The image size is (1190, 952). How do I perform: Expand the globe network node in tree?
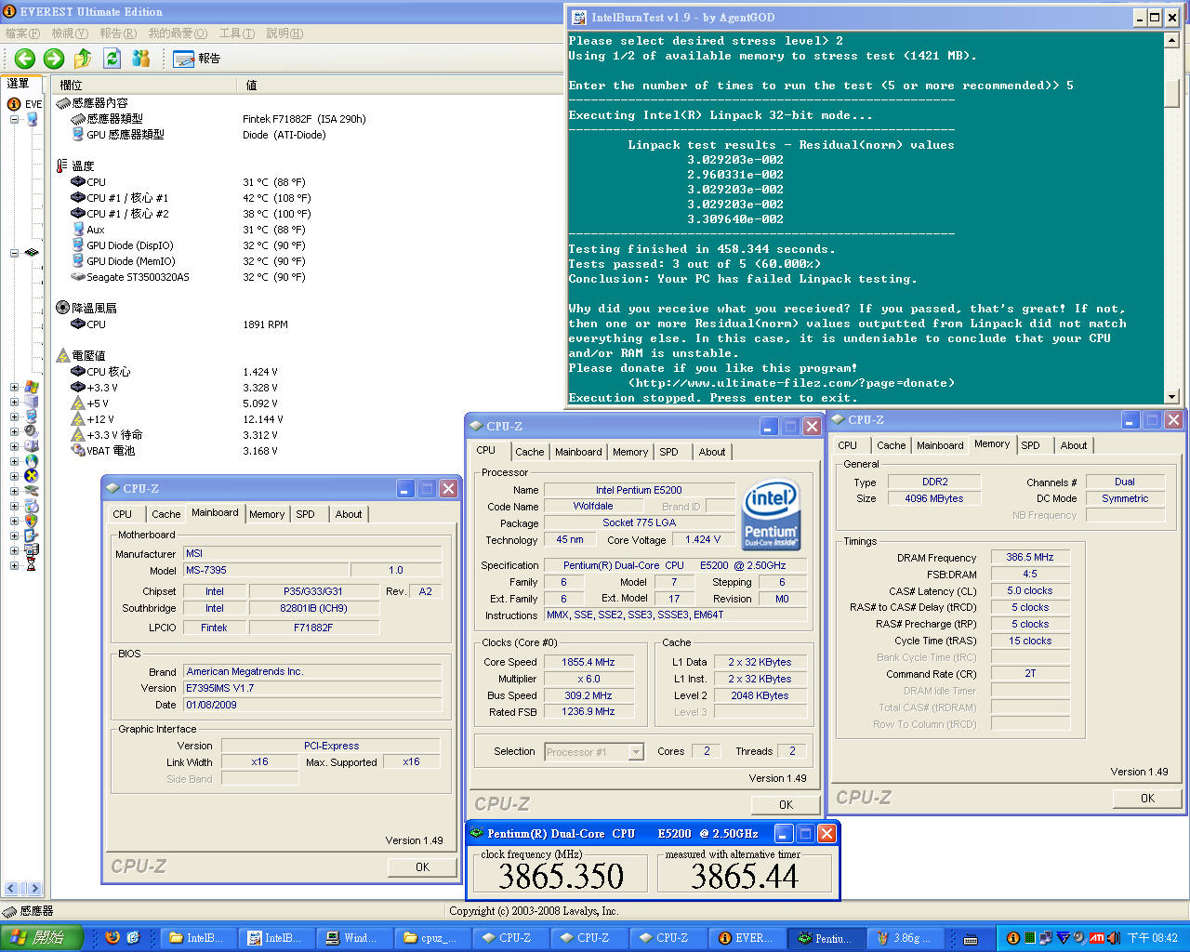tap(14, 462)
